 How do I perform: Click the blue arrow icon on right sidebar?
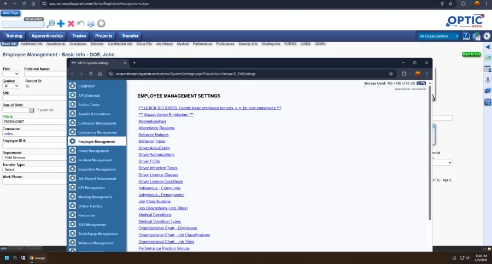pos(488,47)
